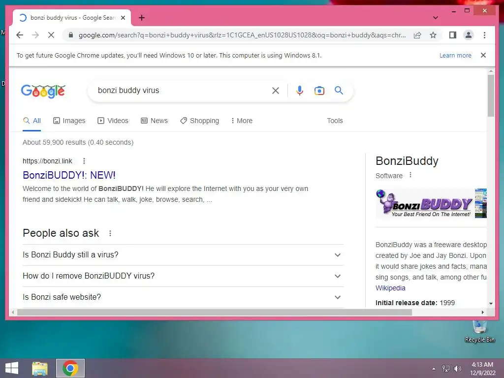Click the https://bonzi.link URL text
This screenshot has width=504, height=378.
pos(47,161)
